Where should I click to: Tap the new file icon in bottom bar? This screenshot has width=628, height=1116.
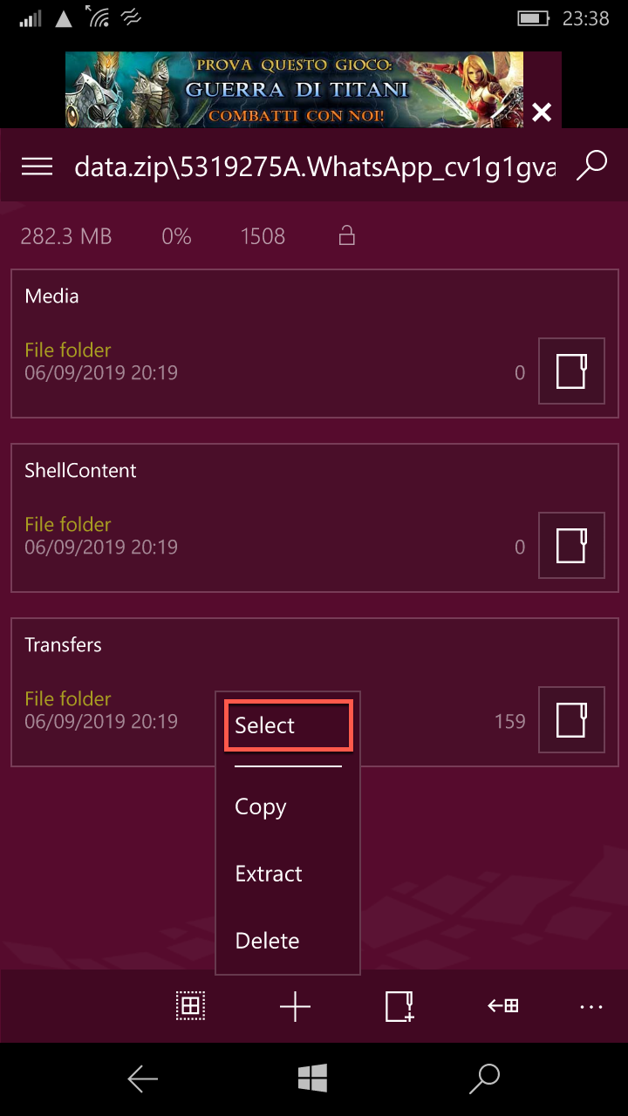[399, 1006]
